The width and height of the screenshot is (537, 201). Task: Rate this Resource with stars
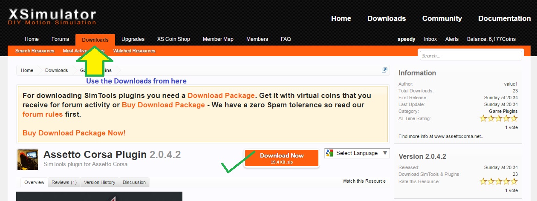pos(499,181)
